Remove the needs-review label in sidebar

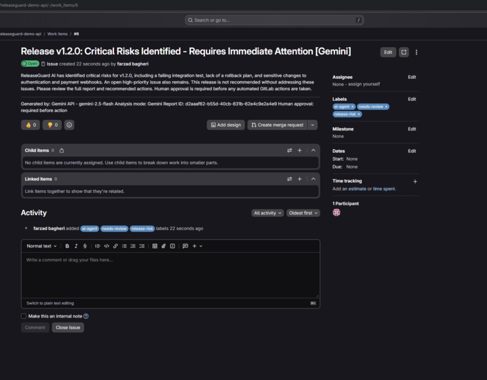pos(386,107)
